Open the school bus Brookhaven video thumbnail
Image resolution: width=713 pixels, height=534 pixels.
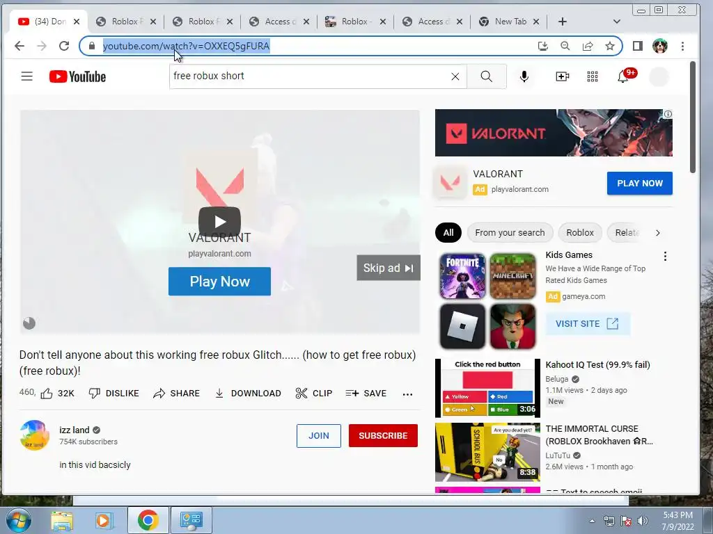coord(487,452)
